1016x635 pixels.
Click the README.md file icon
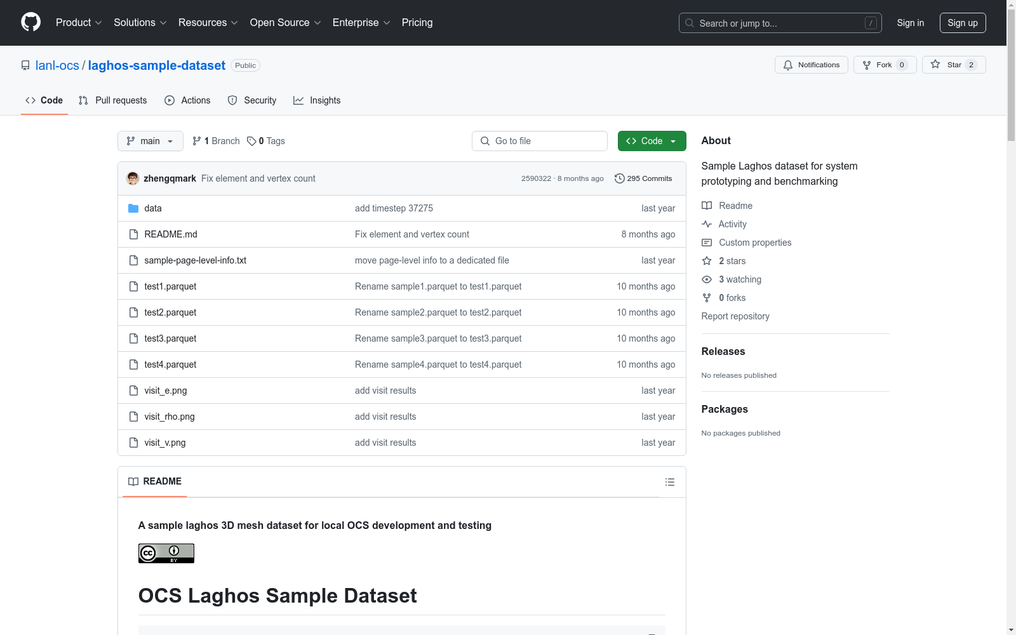(x=133, y=234)
